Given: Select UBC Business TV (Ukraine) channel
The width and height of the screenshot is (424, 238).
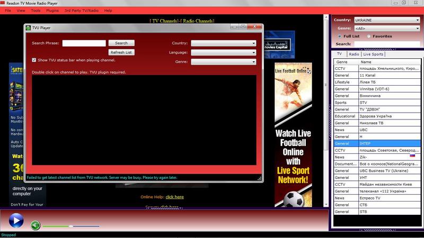Looking at the screenshot, I should (377, 171).
